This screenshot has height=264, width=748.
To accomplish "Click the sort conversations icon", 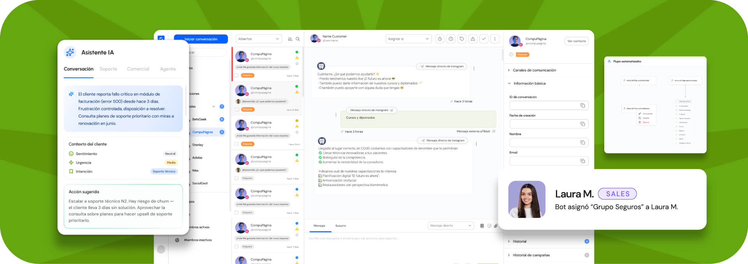I will pos(290,39).
